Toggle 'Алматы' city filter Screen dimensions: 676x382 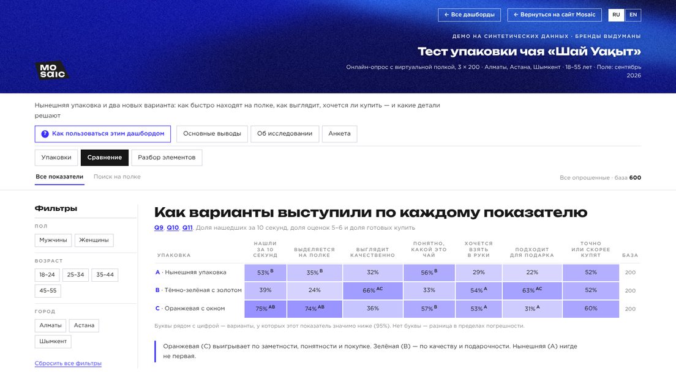50,326
